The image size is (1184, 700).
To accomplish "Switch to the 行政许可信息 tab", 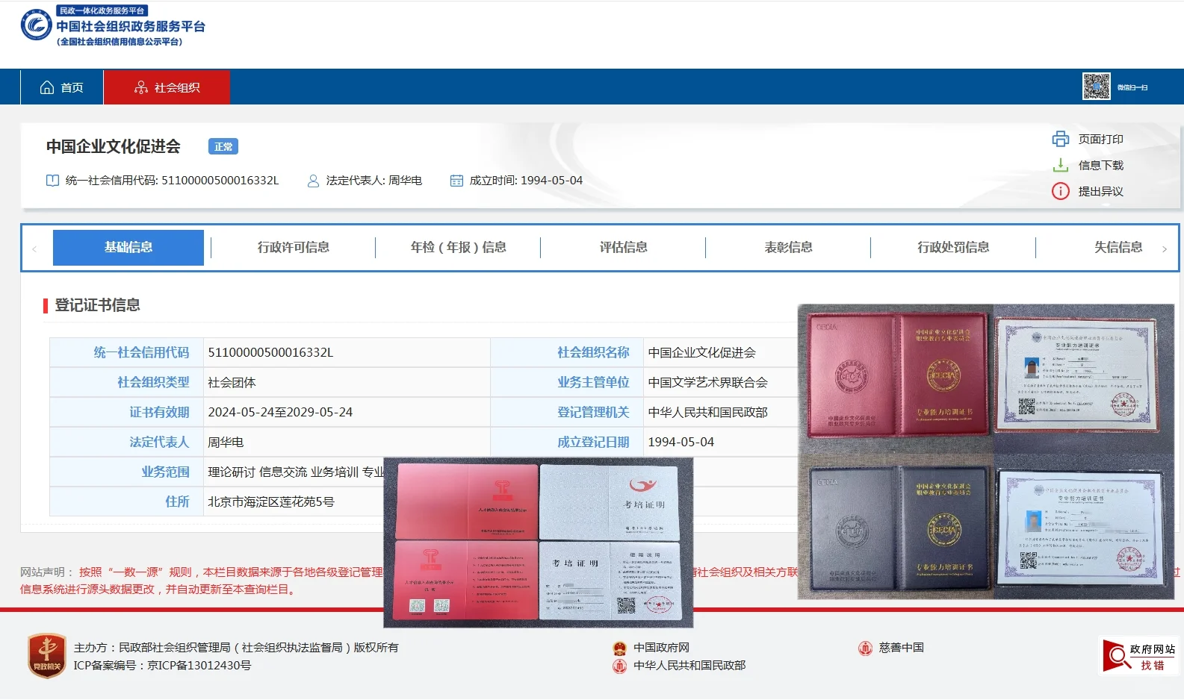I will pyautogui.click(x=294, y=247).
